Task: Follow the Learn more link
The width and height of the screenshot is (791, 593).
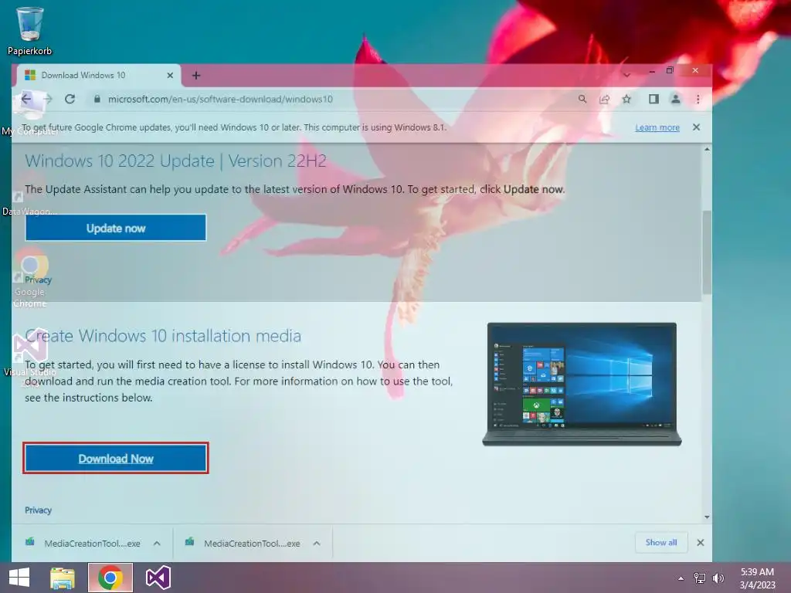Action: [x=657, y=127]
